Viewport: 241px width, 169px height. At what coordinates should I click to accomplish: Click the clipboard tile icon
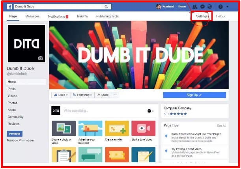point(64,154)
